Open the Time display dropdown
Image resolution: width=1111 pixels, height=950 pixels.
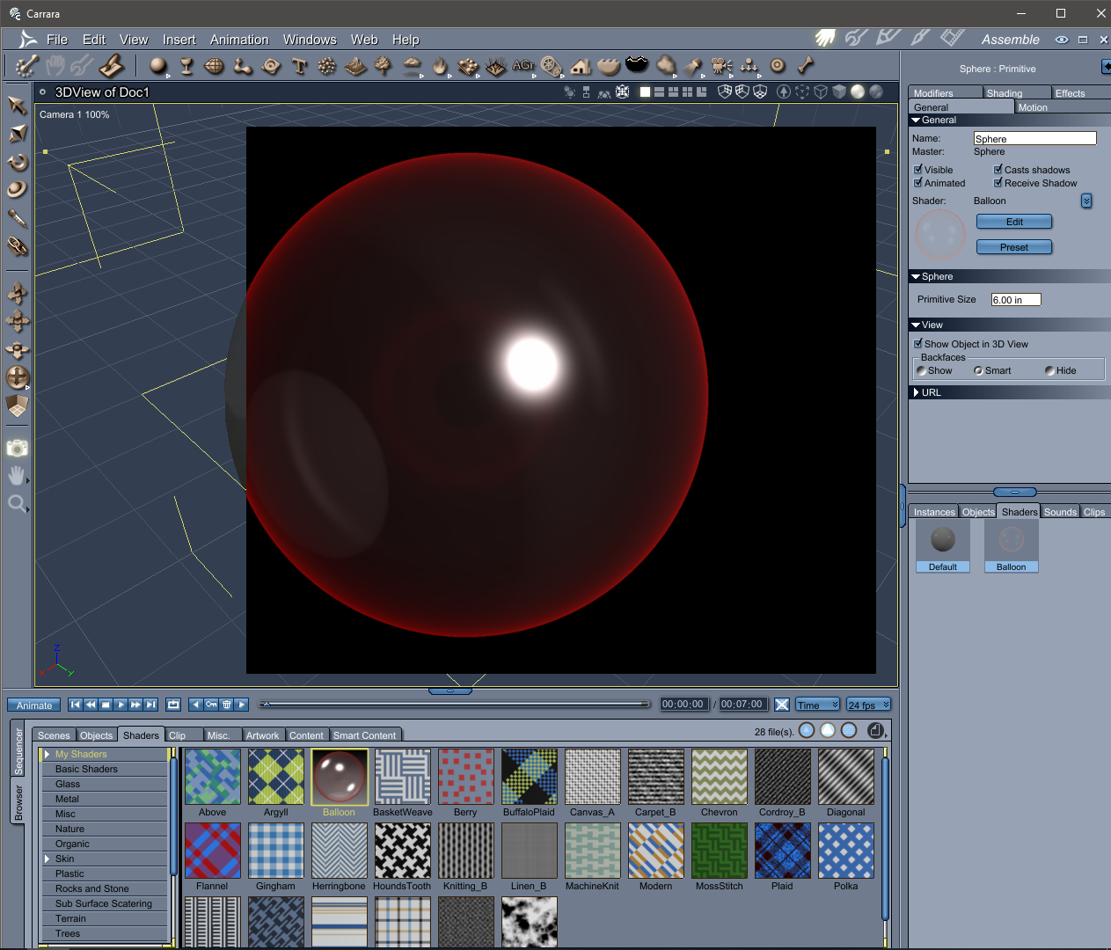coord(818,705)
